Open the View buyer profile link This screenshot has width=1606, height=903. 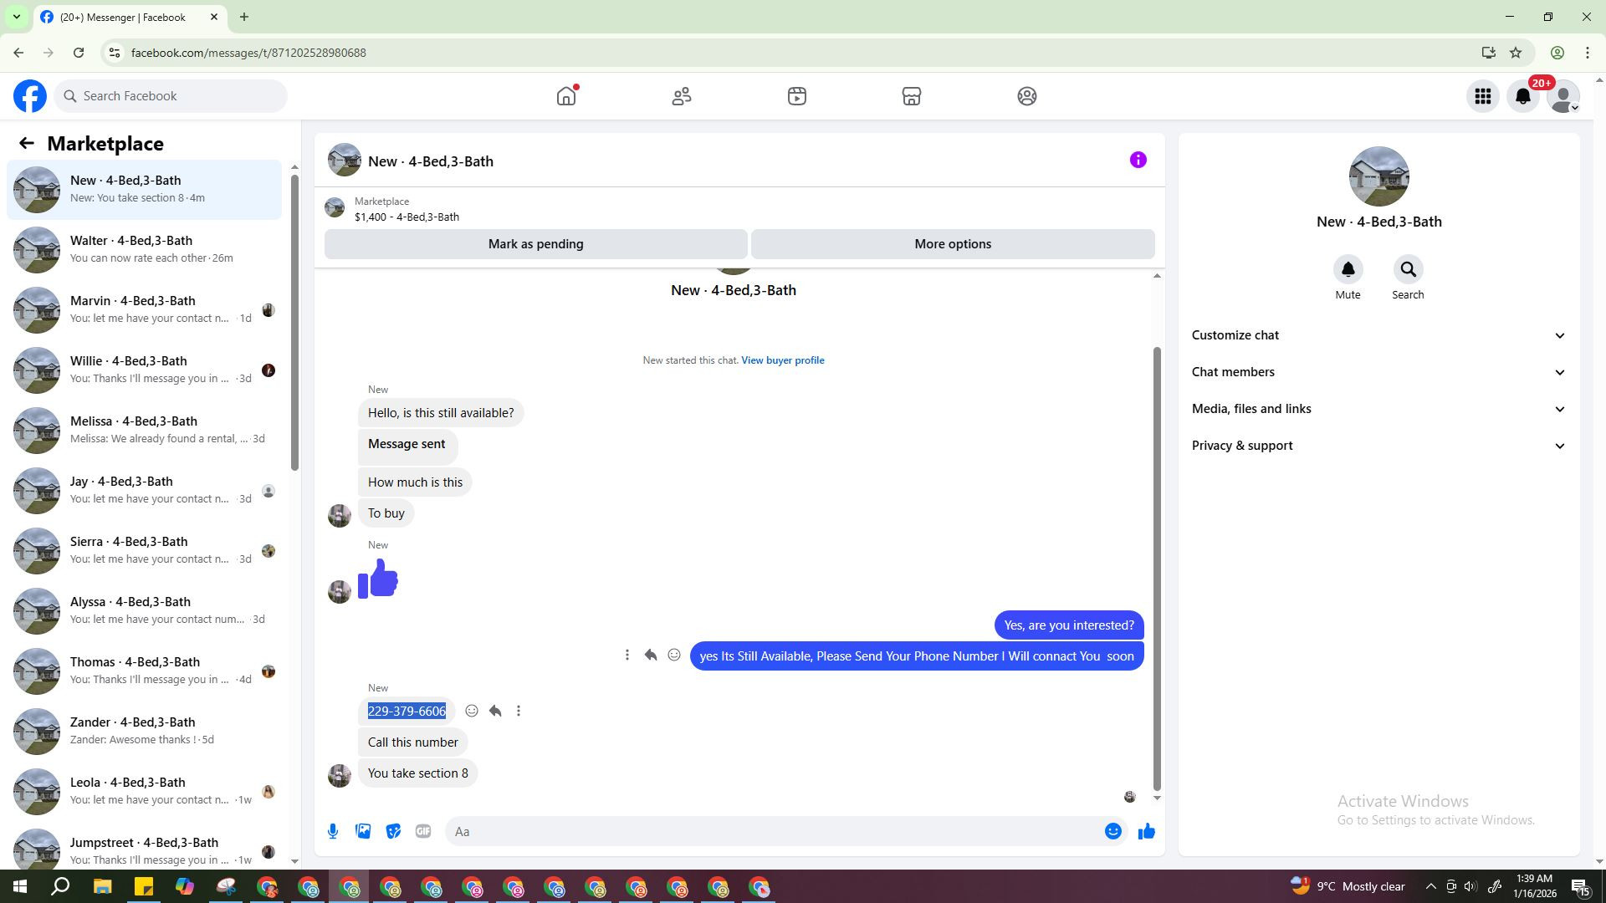coord(782,360)
